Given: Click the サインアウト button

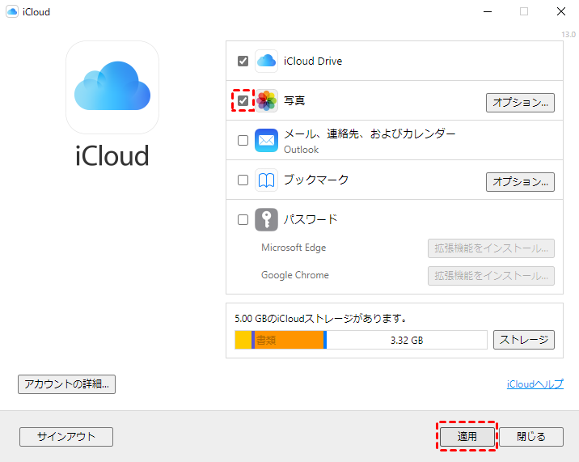Looking at the screenshot, I should 66,437.
